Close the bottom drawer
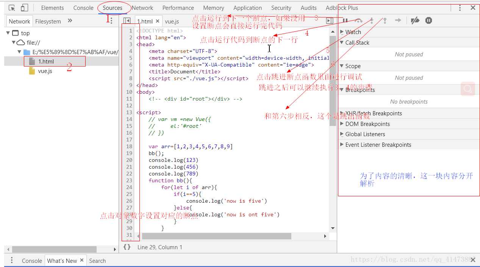Image resolution: width=480 pixels, height=267 pixels. (x=473, y=260)
